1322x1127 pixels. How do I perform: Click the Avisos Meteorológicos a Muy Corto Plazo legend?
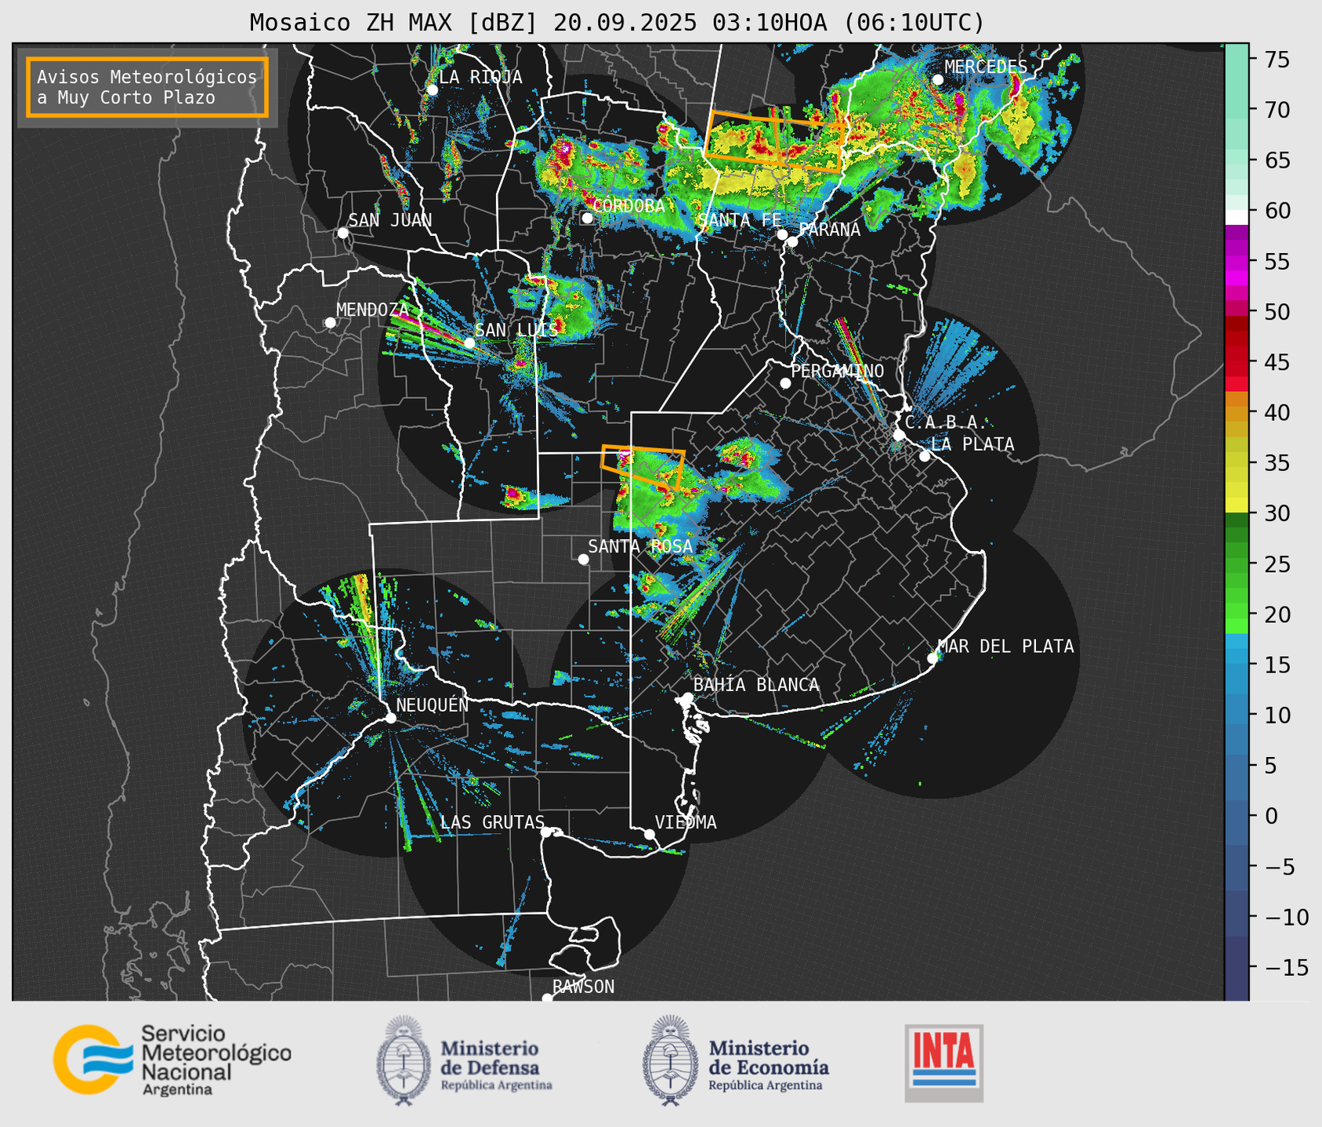(147, 87)
